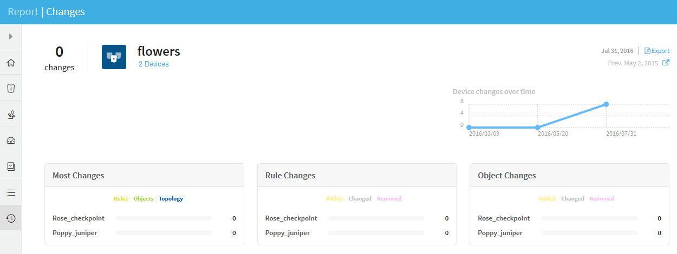The height and width of the screenshot is (254, 677).
Task: Open the gauge dashboard icon in sidebar
Action: point(10,141)
